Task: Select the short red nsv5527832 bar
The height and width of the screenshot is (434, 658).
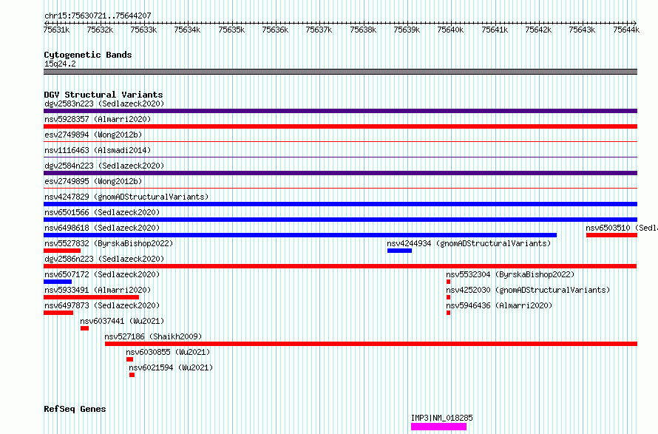Action: pos(62,251)
